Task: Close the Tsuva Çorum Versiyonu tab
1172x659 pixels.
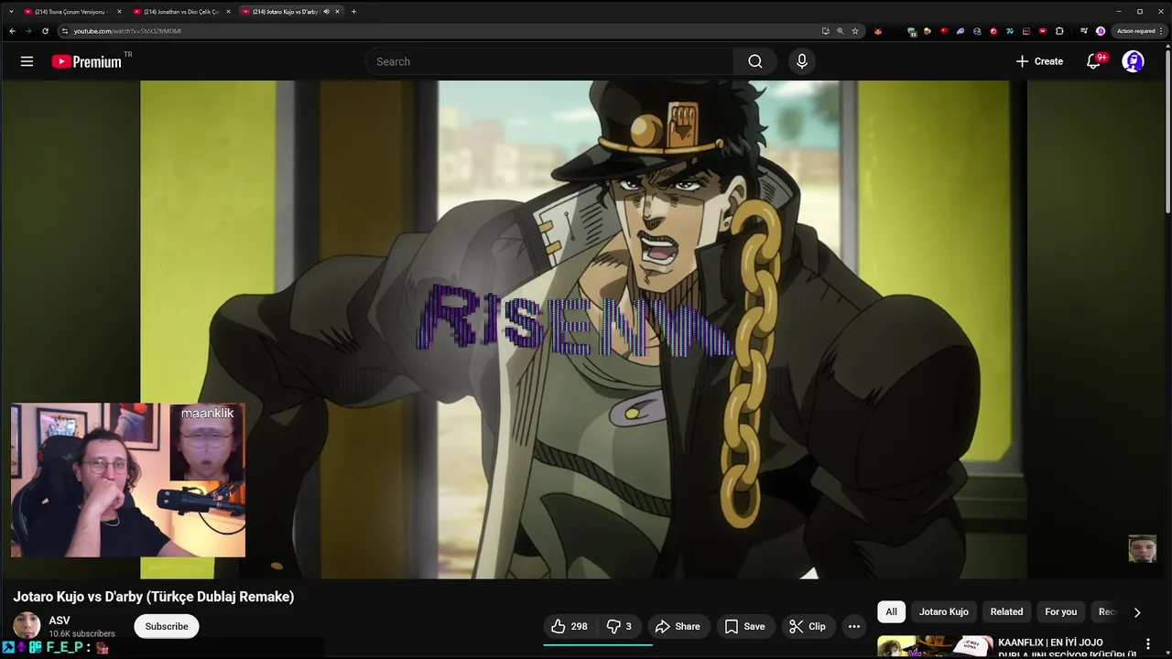Action: pos(119,12)
